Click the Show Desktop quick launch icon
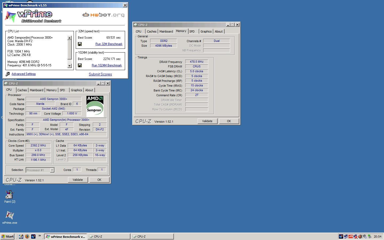 [21, 236]
